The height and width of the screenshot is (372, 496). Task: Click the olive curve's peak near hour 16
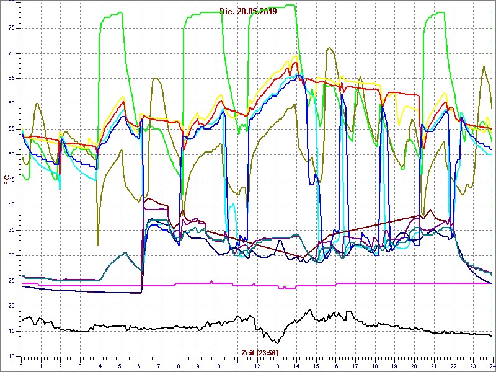pyautogui.click(x=330, y=48)
